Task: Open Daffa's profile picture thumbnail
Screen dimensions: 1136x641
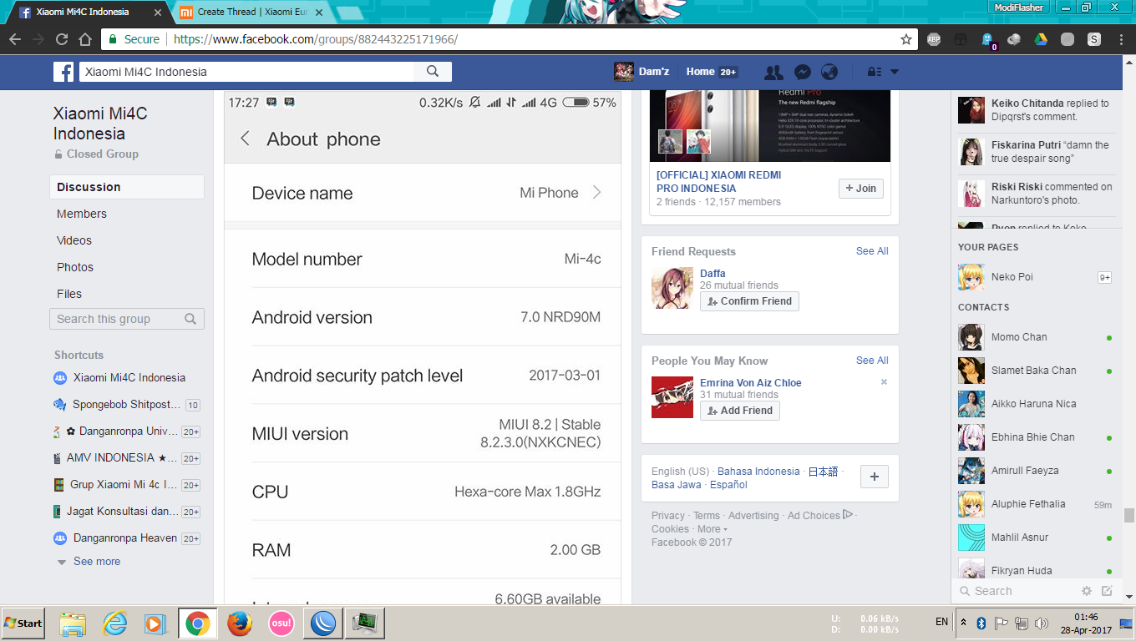Action: point(672,288)
